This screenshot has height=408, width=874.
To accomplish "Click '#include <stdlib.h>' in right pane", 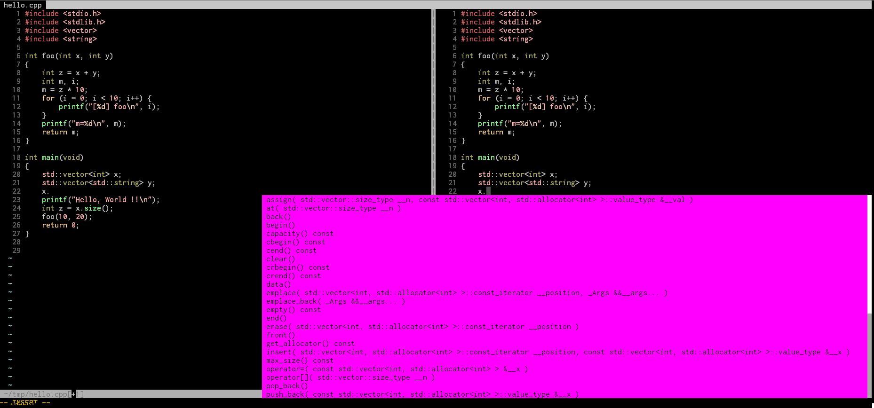I will [x=501, y=22].
